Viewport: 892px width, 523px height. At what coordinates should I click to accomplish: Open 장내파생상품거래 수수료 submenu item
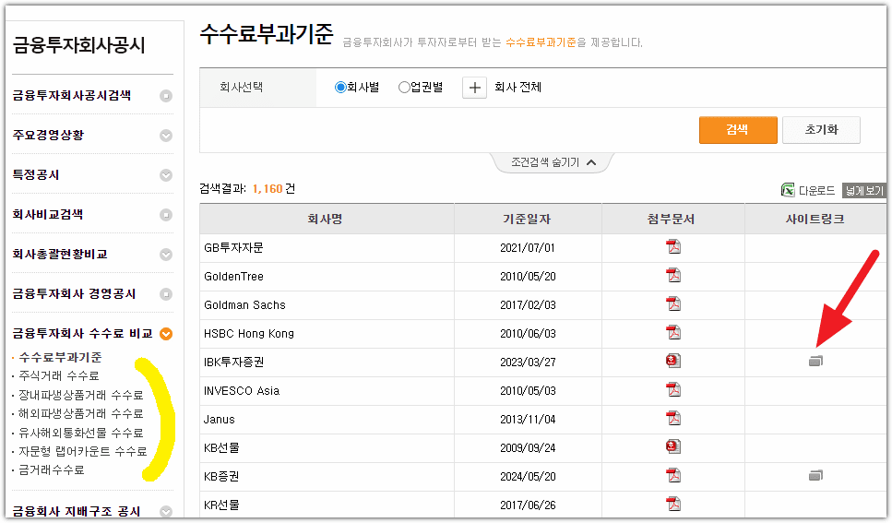click(81, 395)
